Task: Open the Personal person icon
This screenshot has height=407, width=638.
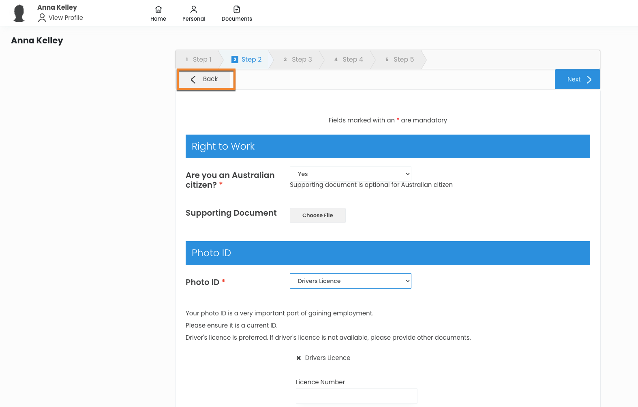Action: [x=194, y=9]
